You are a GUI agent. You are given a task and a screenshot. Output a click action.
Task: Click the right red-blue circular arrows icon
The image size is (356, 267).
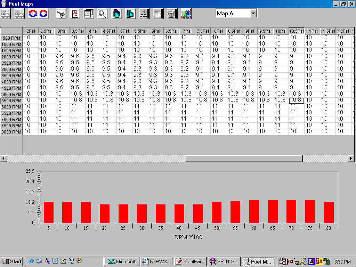click(x=43, y=14)
